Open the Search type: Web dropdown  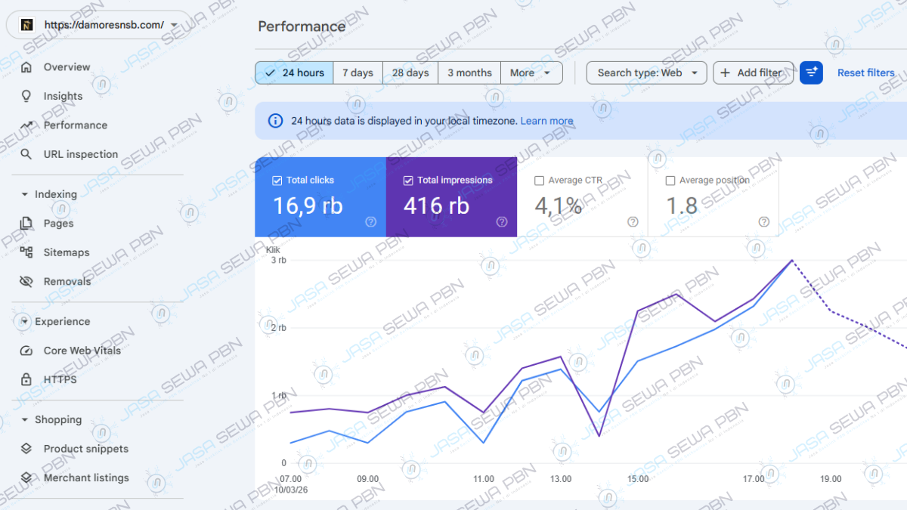tap(646, 73)
